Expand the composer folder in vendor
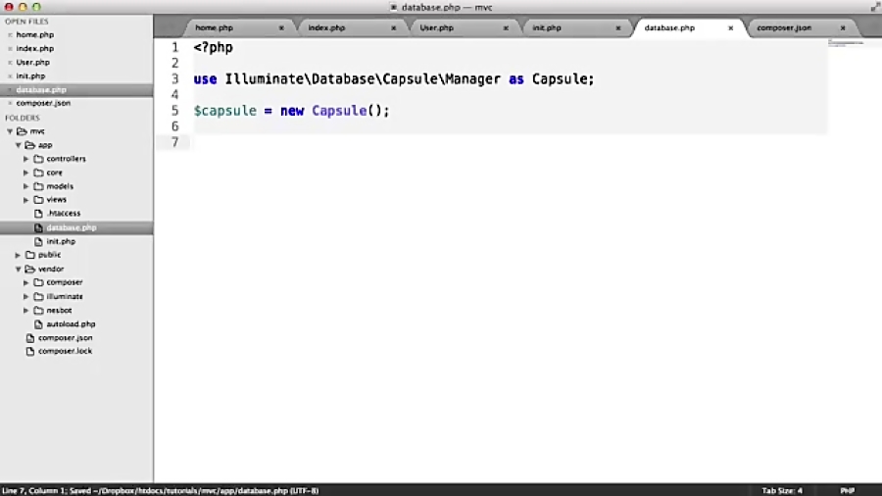Screen dimensions: 882x496 25,282
